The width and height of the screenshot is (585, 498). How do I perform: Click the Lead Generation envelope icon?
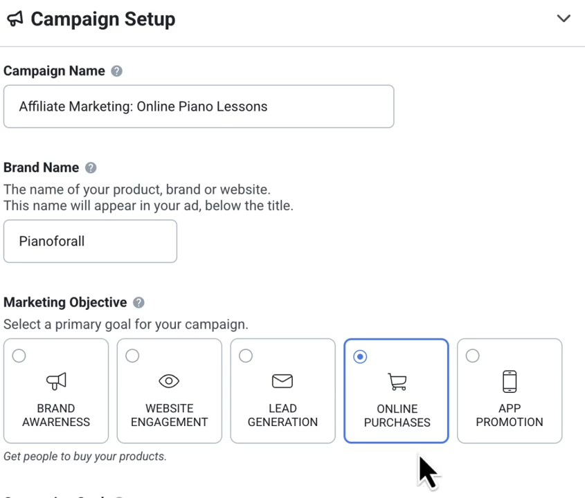point(282,380)
